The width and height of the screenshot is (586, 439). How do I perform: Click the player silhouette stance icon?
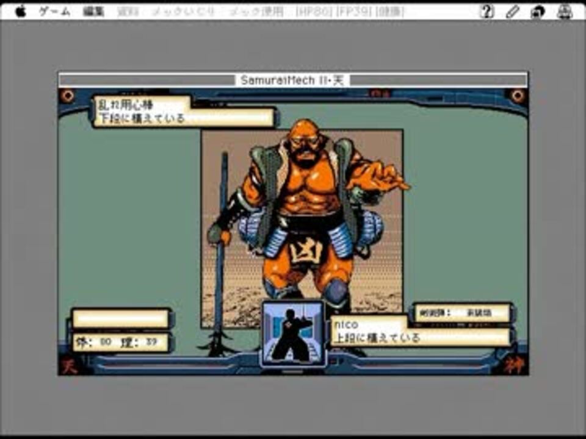pyautogui.click(x=294, y=333)
